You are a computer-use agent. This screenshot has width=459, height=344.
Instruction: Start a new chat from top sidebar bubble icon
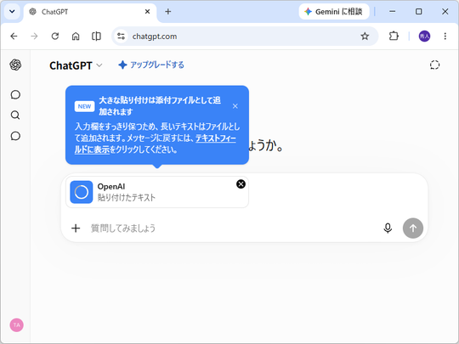click(15, 94)
